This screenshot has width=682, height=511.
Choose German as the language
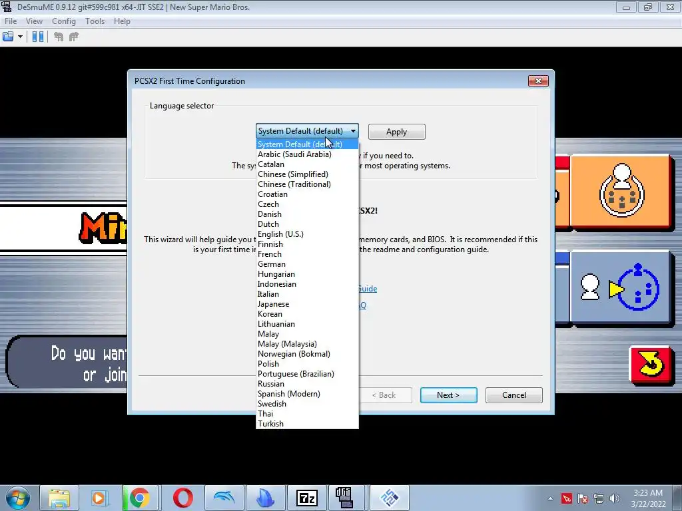307,264
